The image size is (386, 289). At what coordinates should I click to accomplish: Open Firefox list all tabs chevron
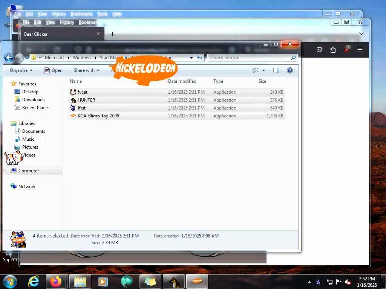tap(361, 33)
